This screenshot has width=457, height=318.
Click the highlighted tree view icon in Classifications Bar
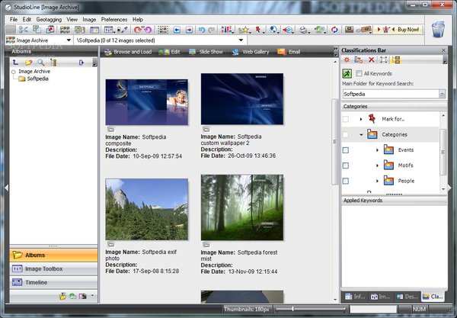[x=396, y=59]
